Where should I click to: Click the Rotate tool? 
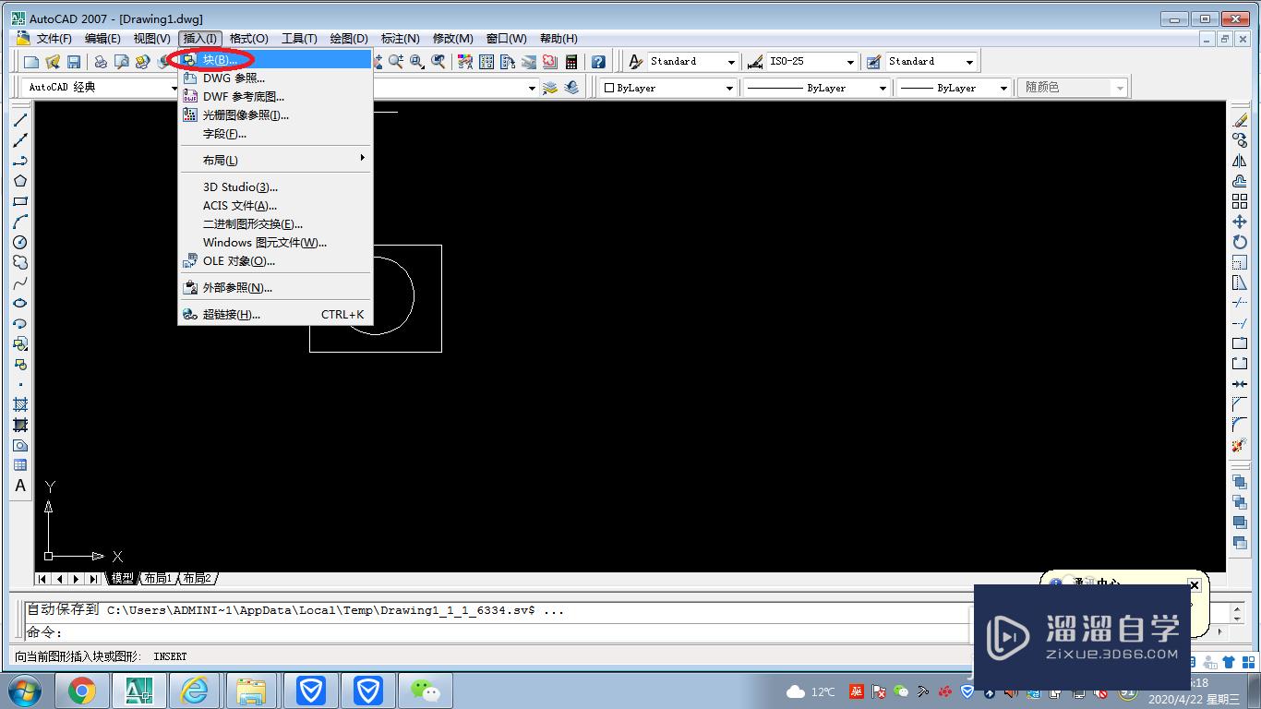pos(1240,242)
